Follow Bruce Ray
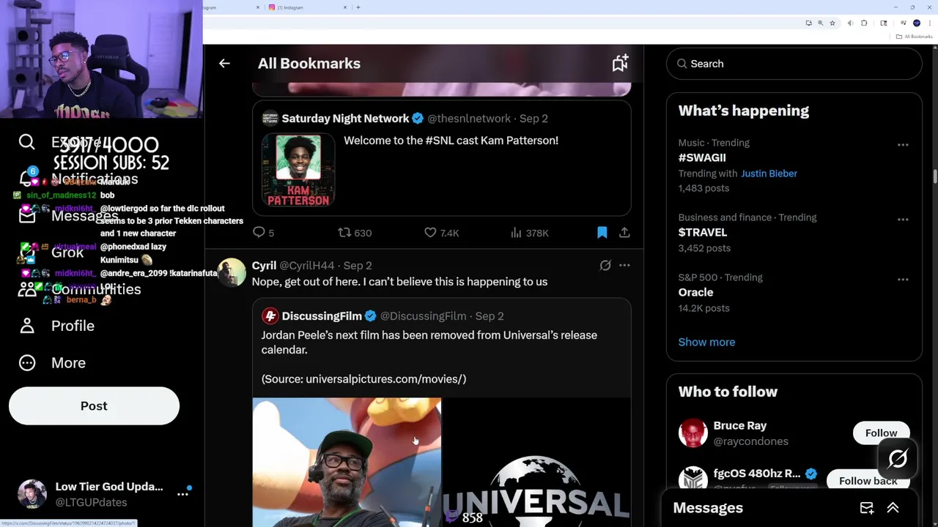 click(x=882, y=433)
